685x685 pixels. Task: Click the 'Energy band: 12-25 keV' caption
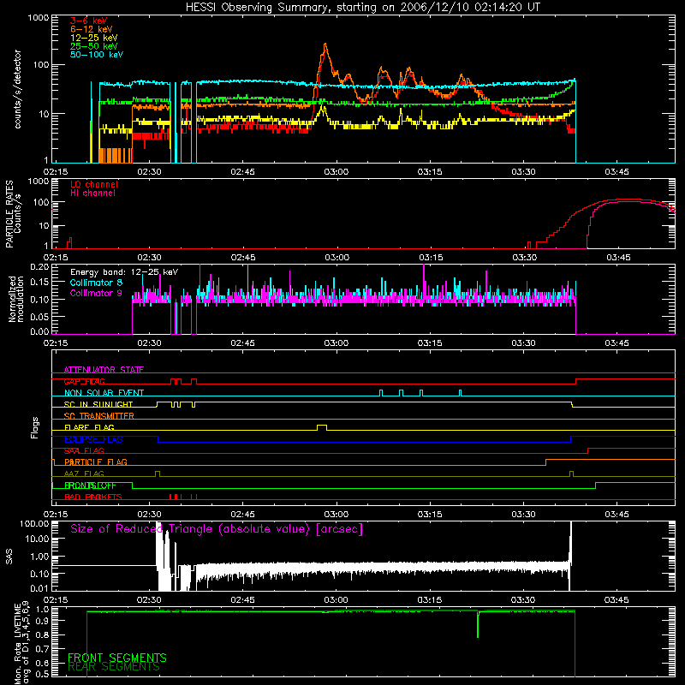tap(124, 272)
